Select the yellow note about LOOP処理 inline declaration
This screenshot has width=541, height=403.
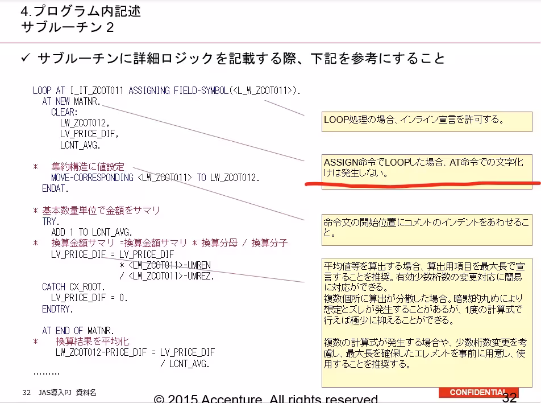(427, 122)
